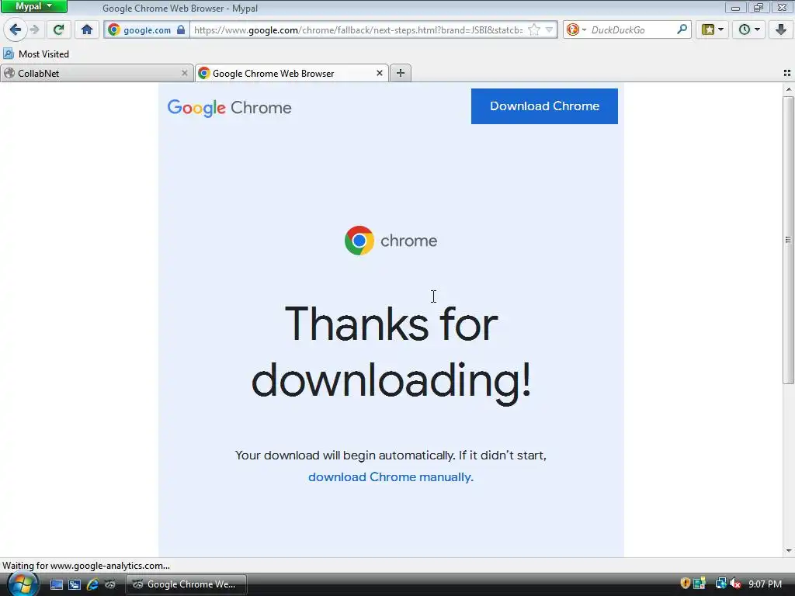Open the bookmarks menu toolbar button

pyautogui.click(x=713, y=30)
